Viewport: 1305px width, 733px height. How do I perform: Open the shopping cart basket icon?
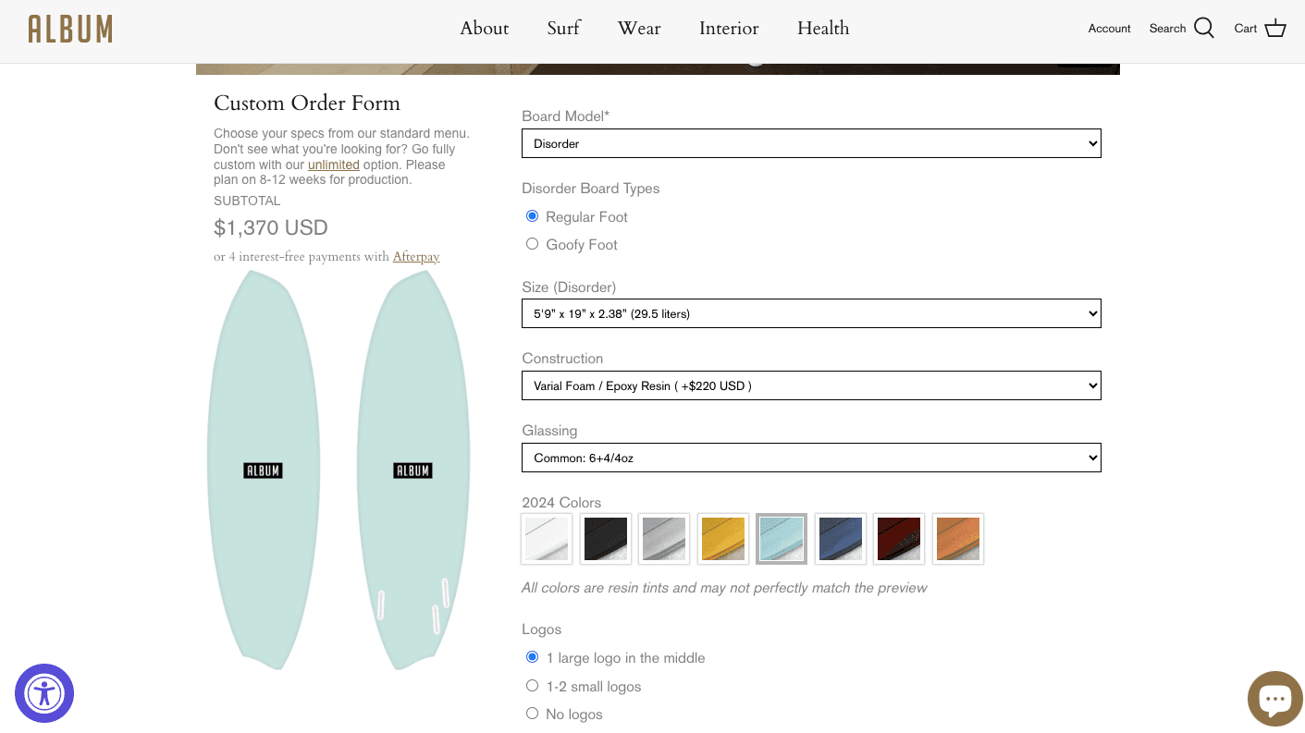pos(1275,29)
